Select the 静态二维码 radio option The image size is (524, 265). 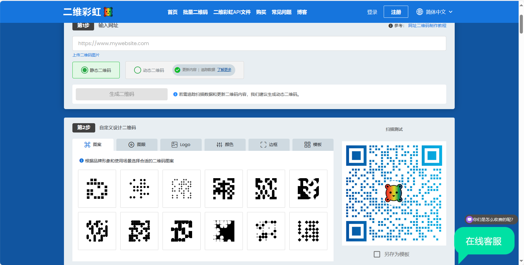tap(85, 70)
